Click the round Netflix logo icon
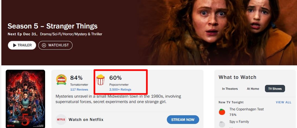 click(61, 120)
